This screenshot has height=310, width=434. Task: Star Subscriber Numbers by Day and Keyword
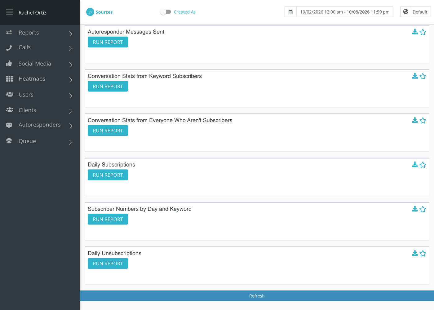tap(423, 209)
